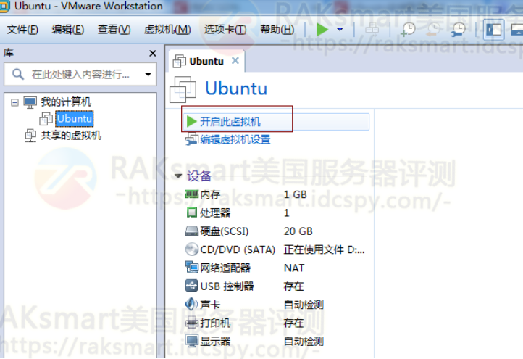Select 共享的虚拟机 in the library
Viewport: 523px width, 359px height.
(70, 135)
